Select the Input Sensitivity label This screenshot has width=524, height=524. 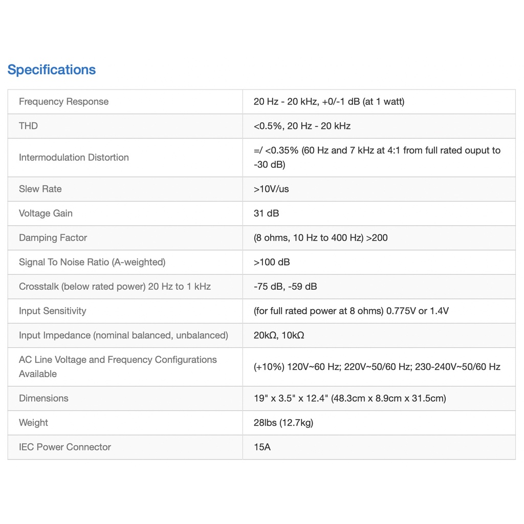(52, 311)
